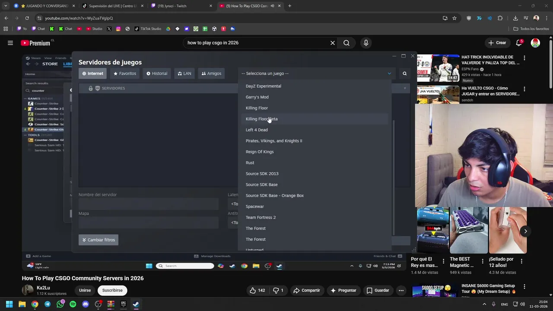Click the Chrome address bar URL
This screenshot has height=311, width=553.
(x=79, y=18)
